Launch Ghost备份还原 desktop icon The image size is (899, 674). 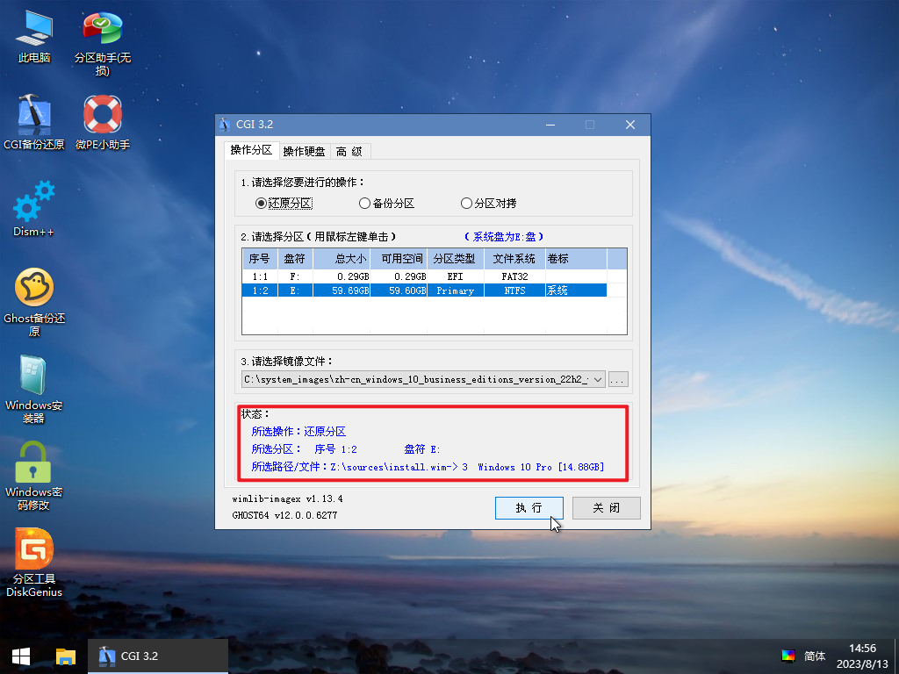[34, 288]
